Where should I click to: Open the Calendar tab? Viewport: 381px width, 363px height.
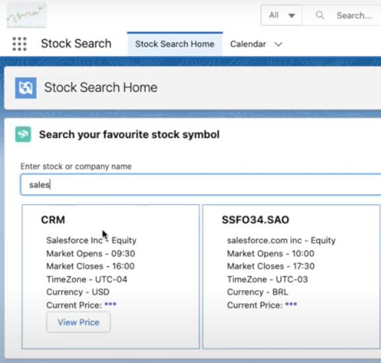248,44
